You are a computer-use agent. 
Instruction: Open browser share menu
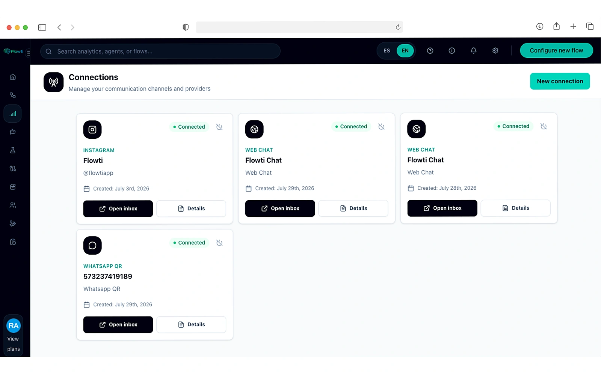click(556, 26)
